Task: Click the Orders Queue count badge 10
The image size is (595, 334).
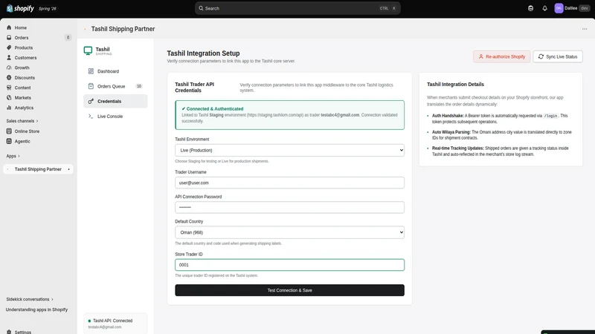Action: coord(139,86)
